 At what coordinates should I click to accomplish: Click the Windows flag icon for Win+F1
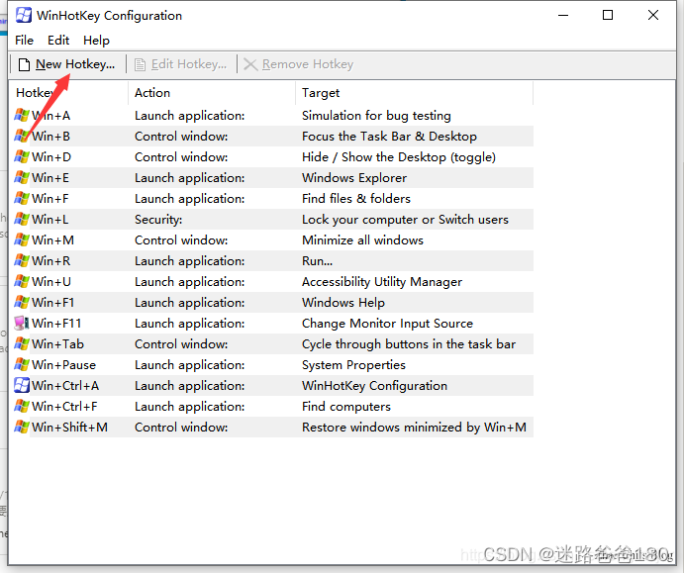click(22, 302)
